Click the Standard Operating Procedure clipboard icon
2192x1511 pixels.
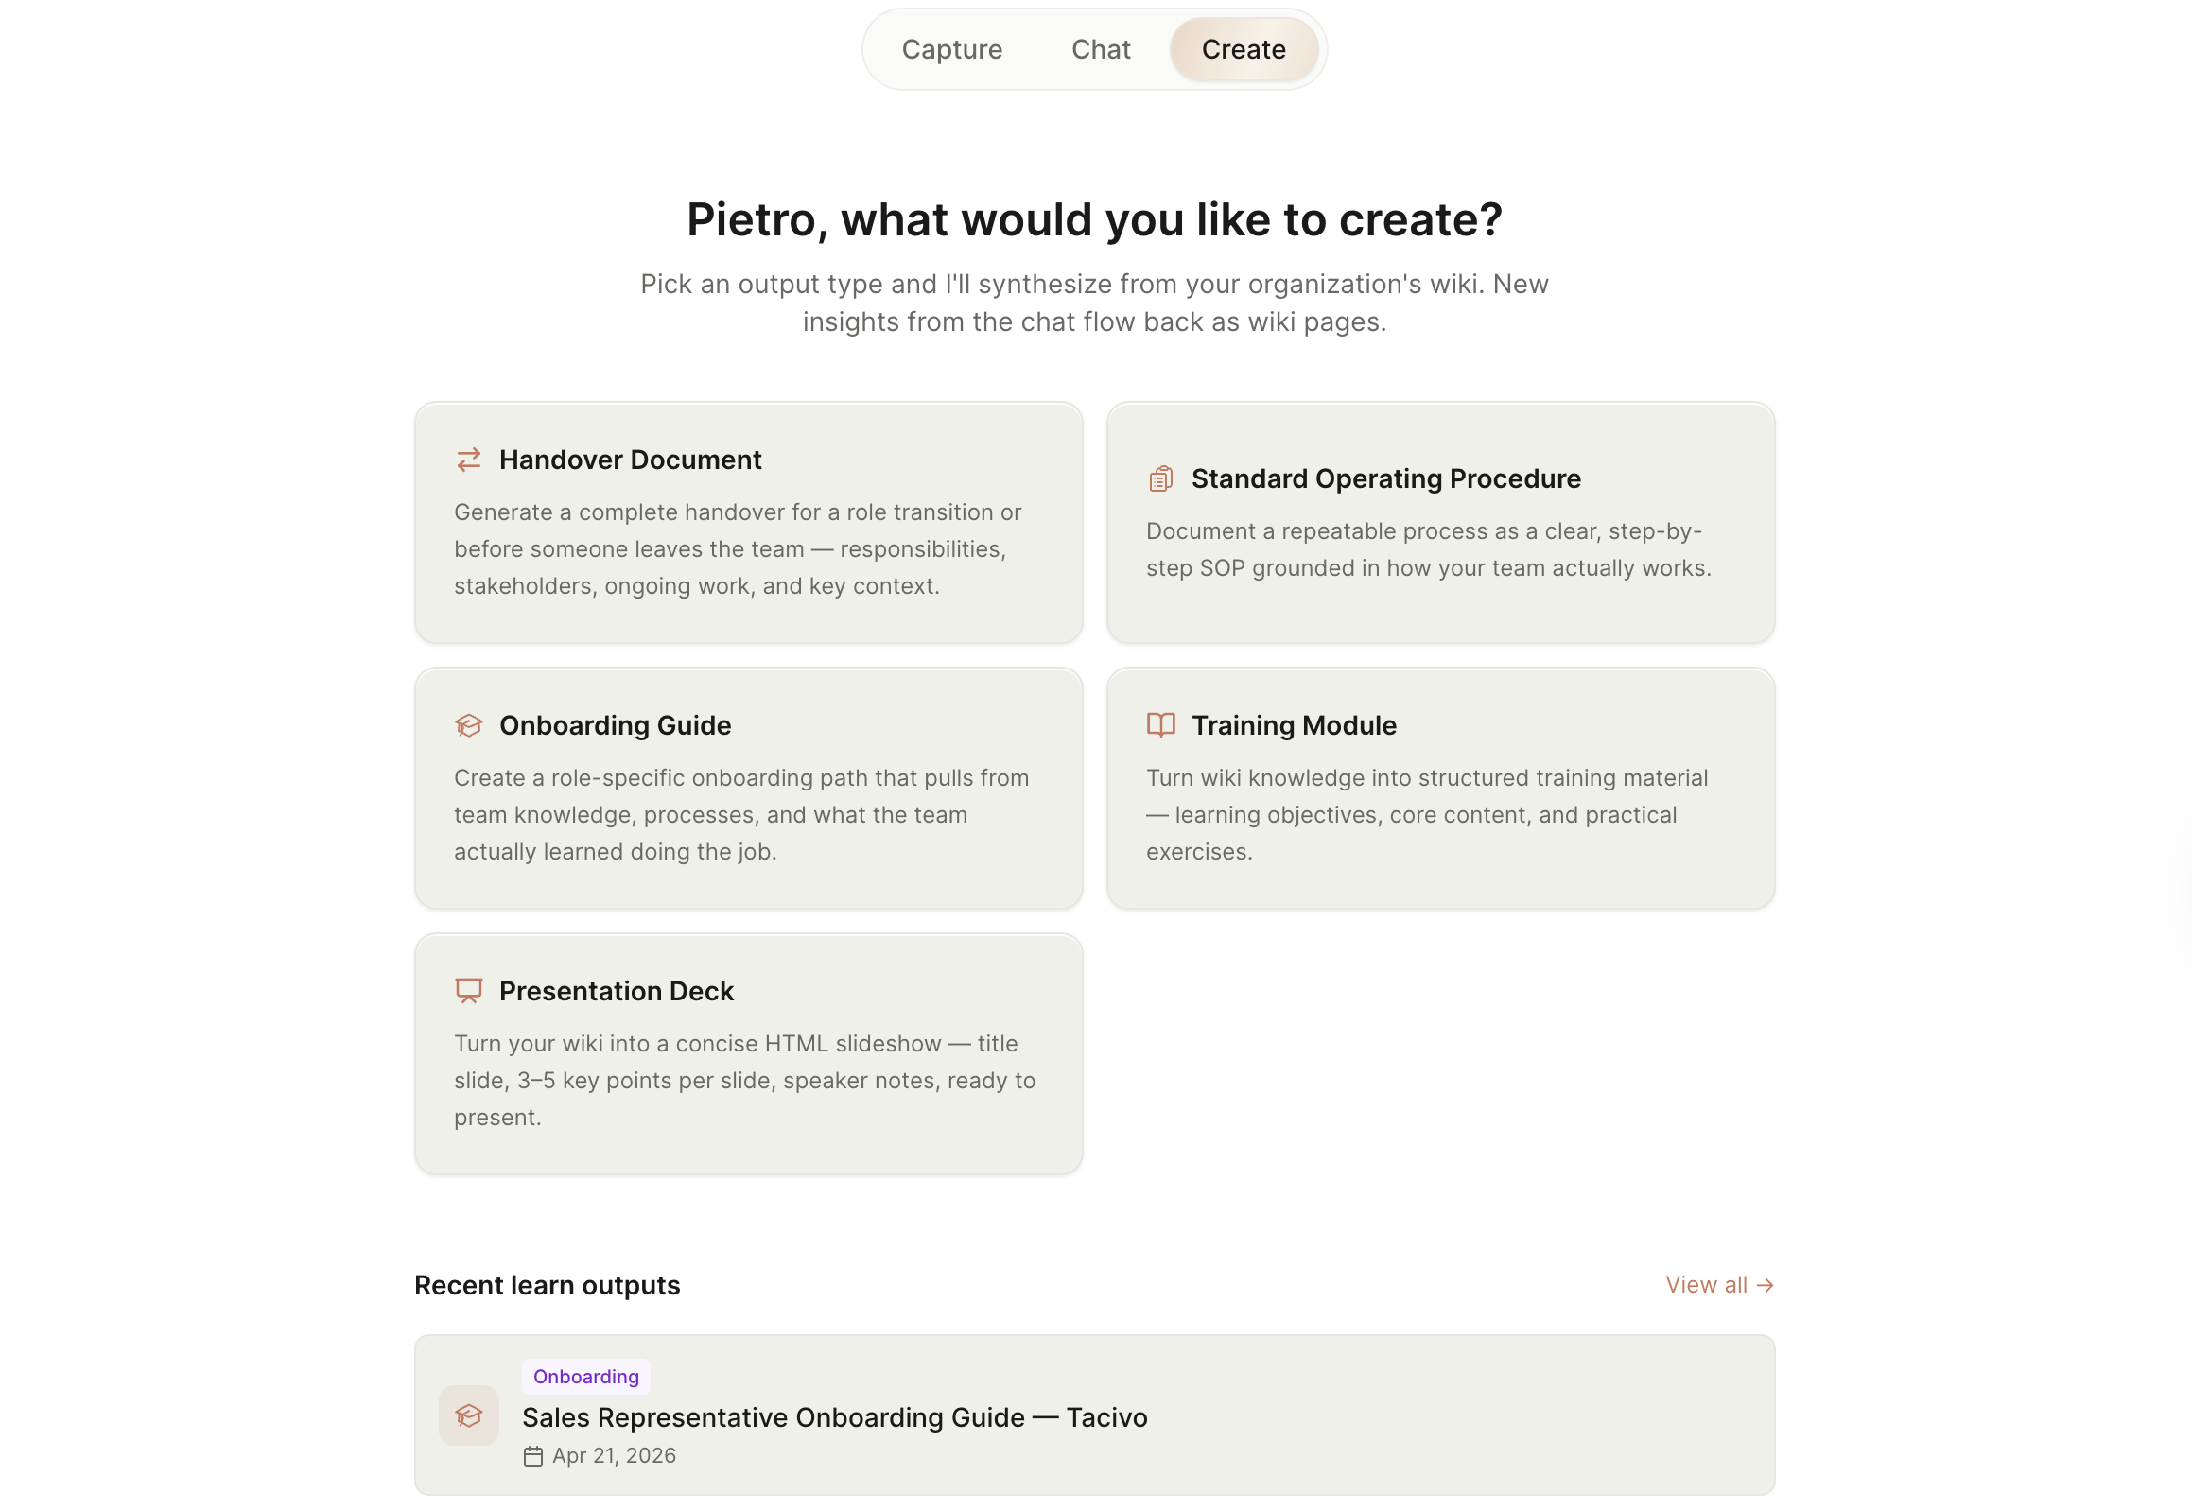point(1161,479)
